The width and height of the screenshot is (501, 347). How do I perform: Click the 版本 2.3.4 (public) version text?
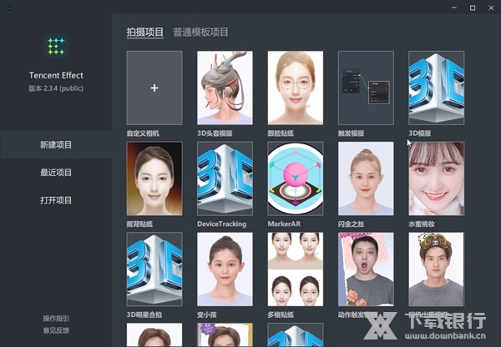(x=56, y=88)
